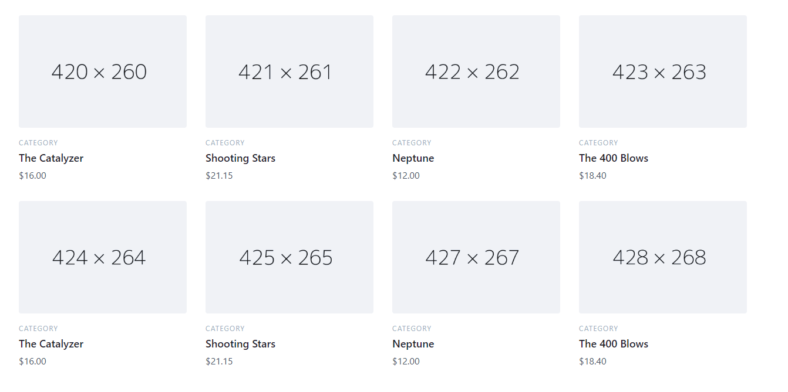Select the 422 × 262 placeholder thumbnail
788x392 pixels.
[476, 71]
